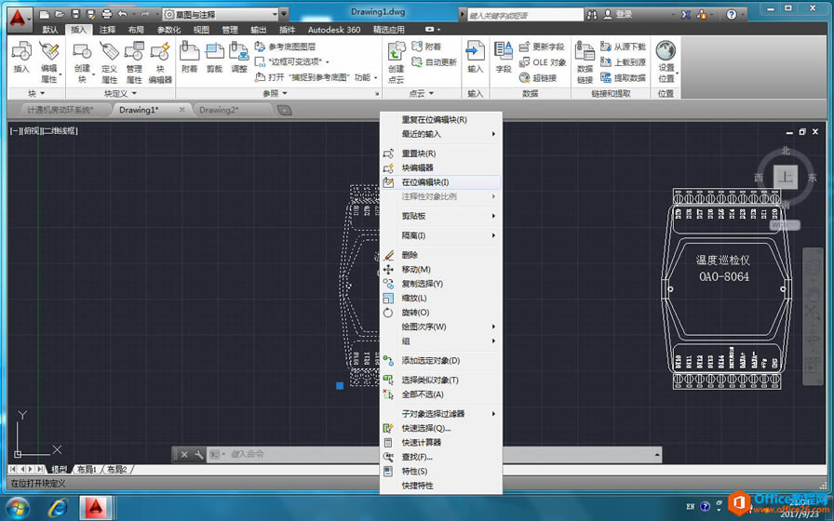Screen dimensions: 834x521
Task: Expand the Recent Input (最近的输入) submenu
Action: point(441,134)
